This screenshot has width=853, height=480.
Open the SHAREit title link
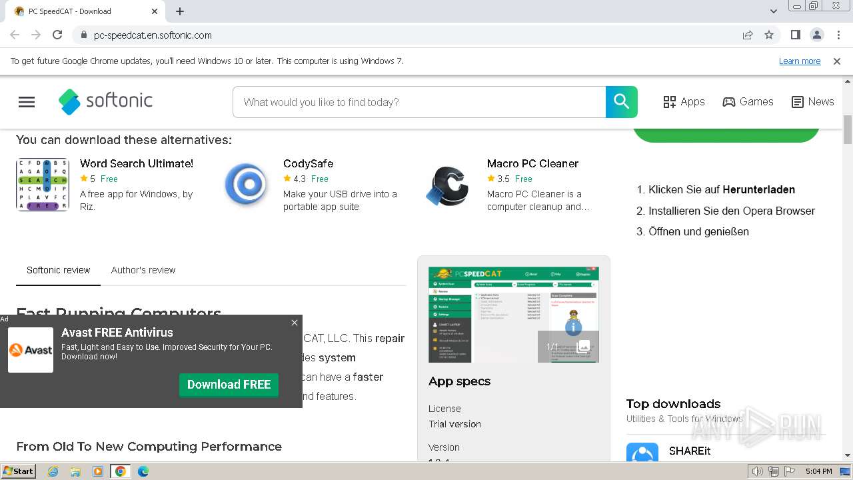pos(690,451)
